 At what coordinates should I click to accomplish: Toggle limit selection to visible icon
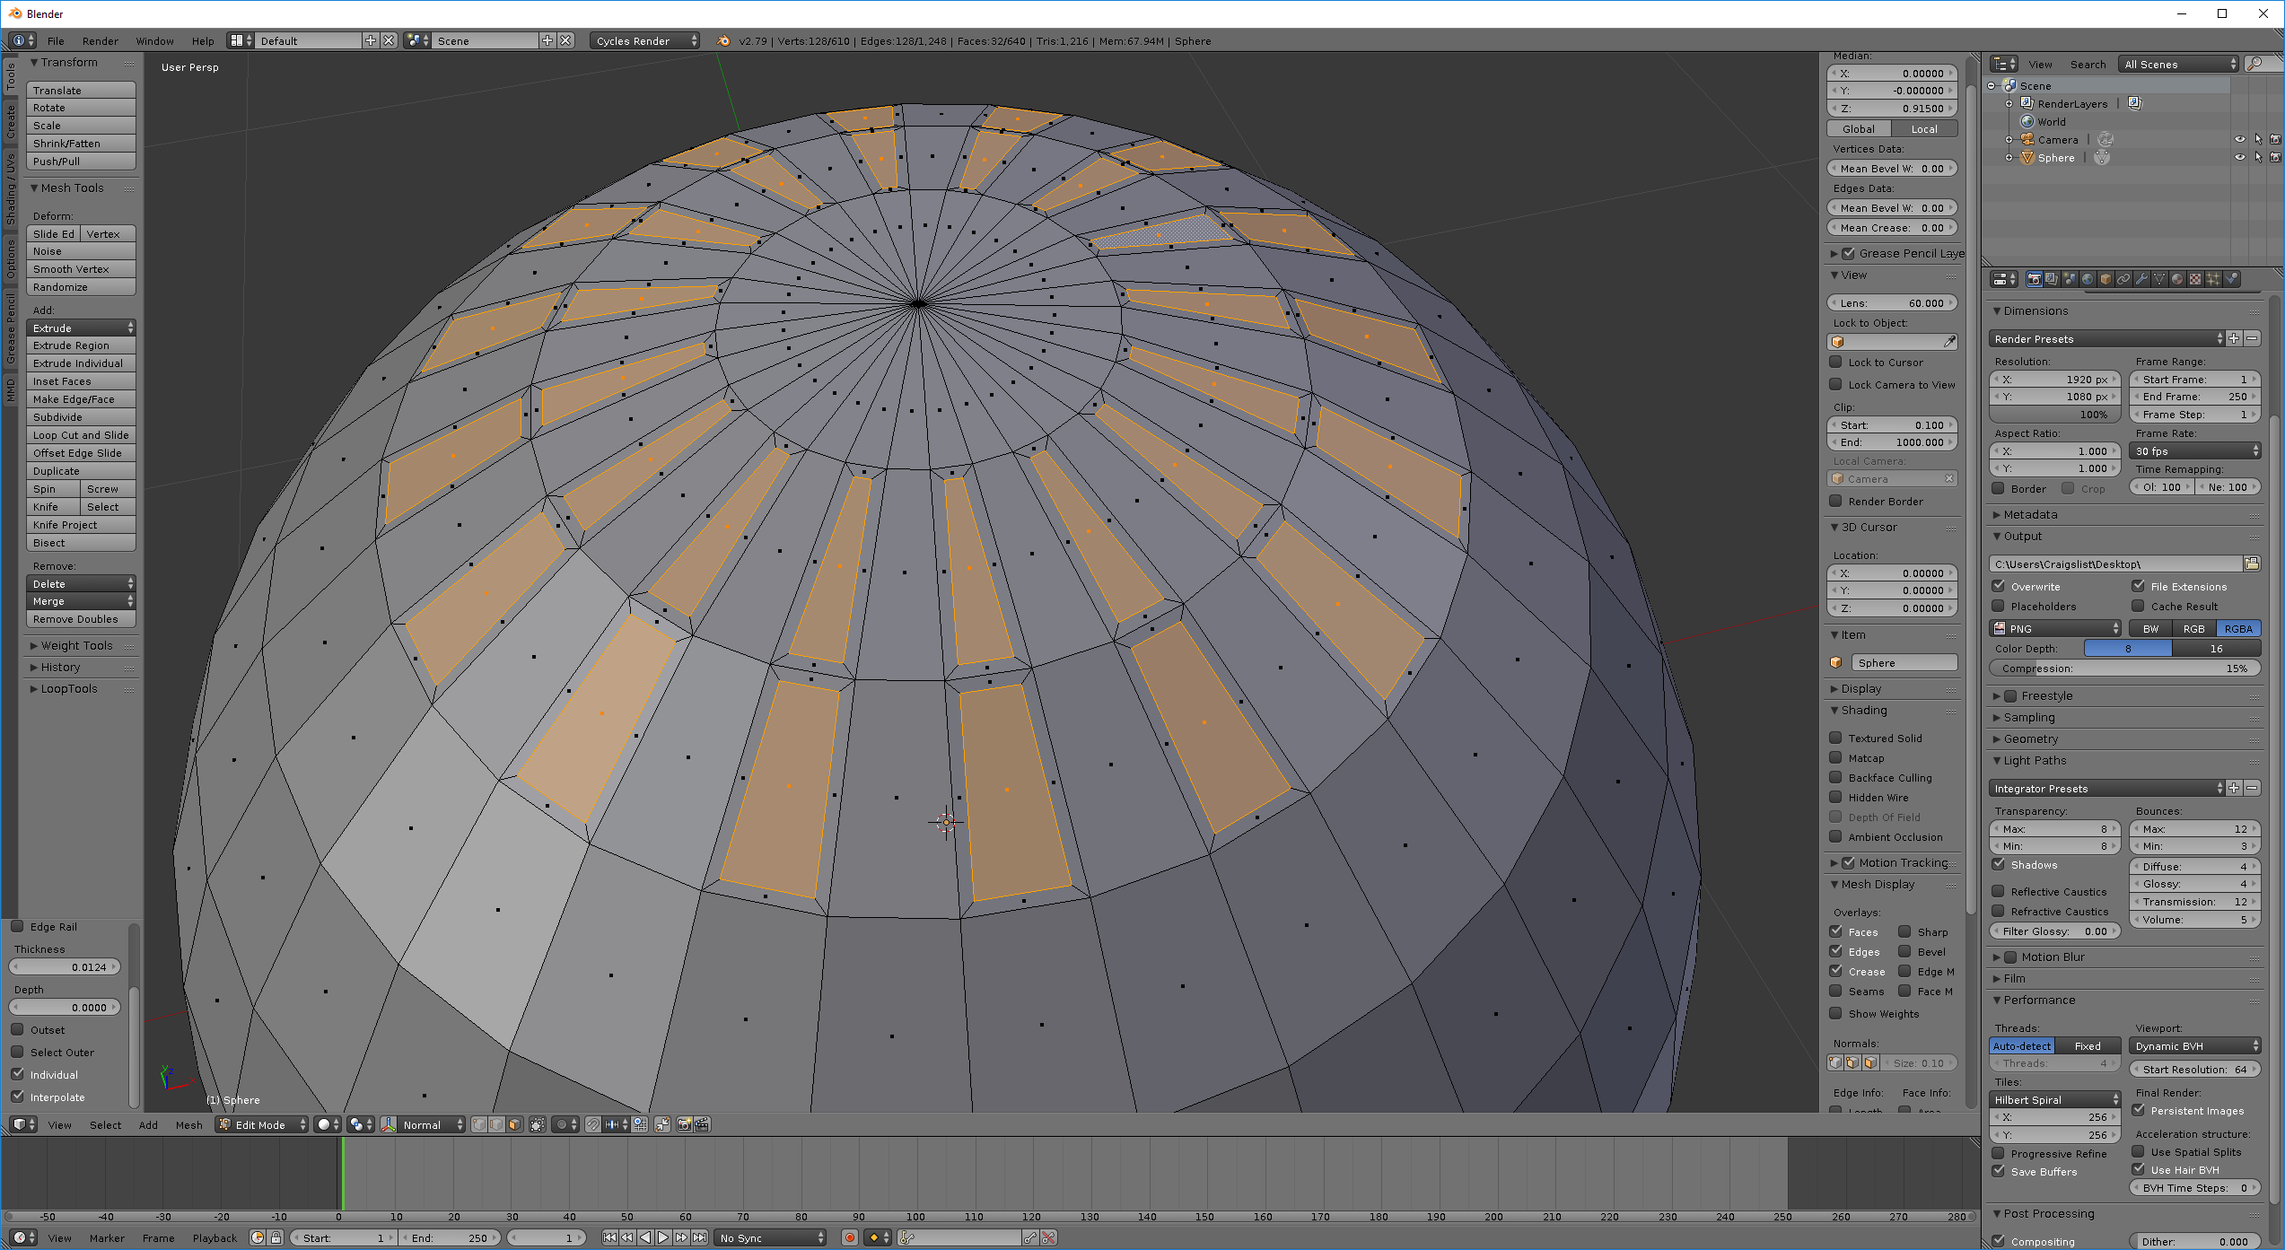point(537,1124)
